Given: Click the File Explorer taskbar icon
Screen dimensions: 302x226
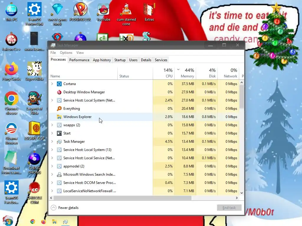Looking at the screenshot, I should (54, 222).
